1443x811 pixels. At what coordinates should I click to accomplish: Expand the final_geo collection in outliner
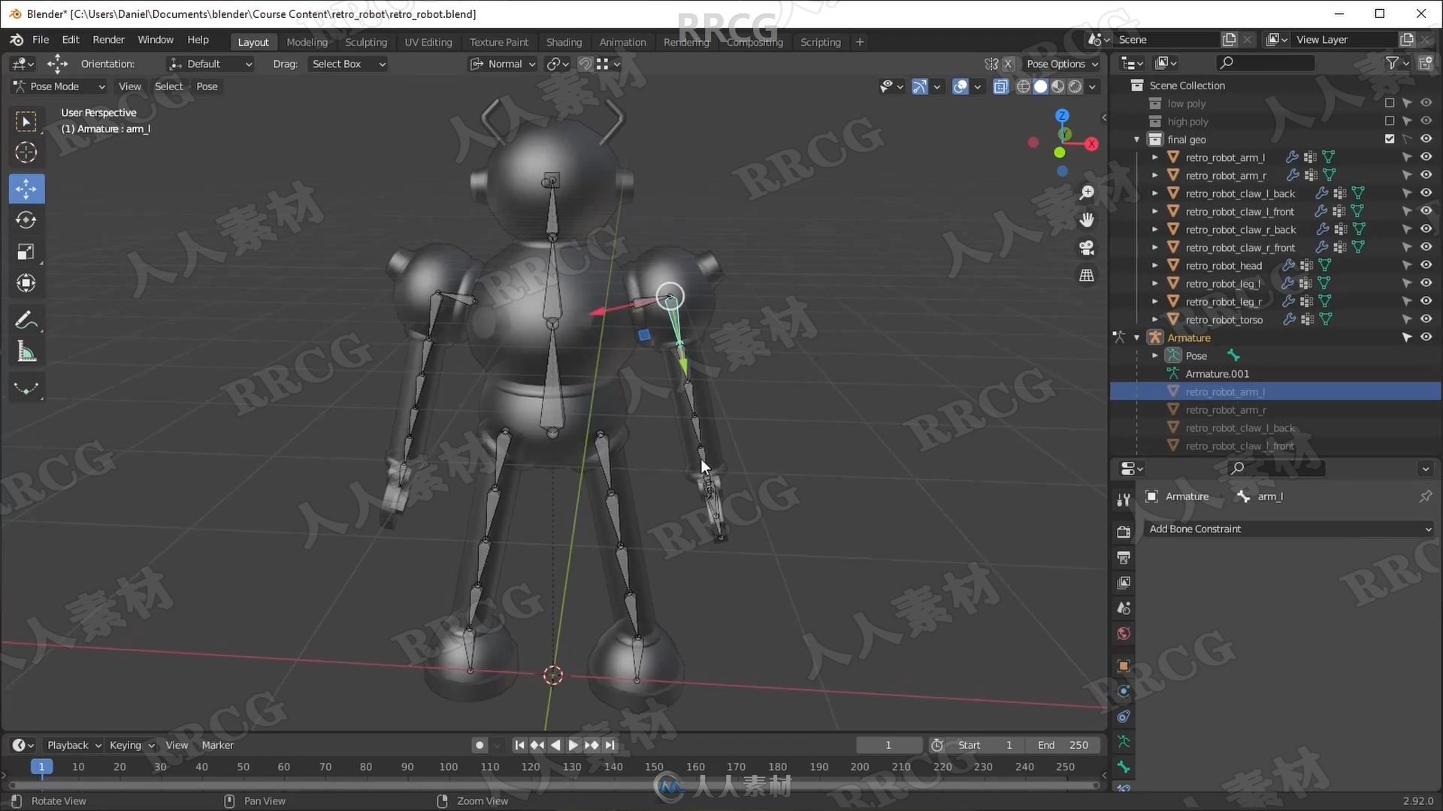tap(1138, 139)
